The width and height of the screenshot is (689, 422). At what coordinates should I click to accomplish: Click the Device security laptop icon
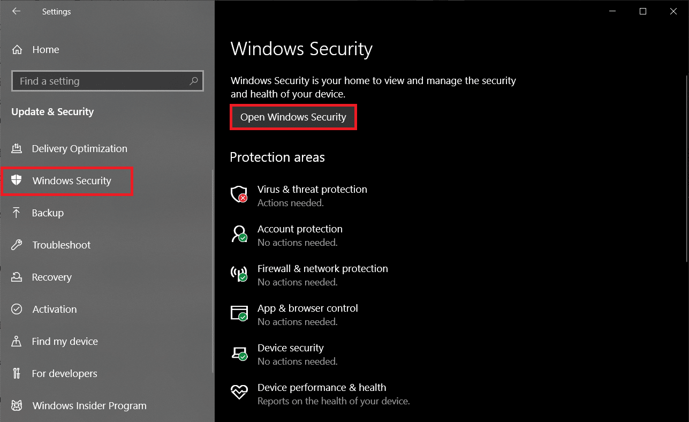click(x=239, y=352)
